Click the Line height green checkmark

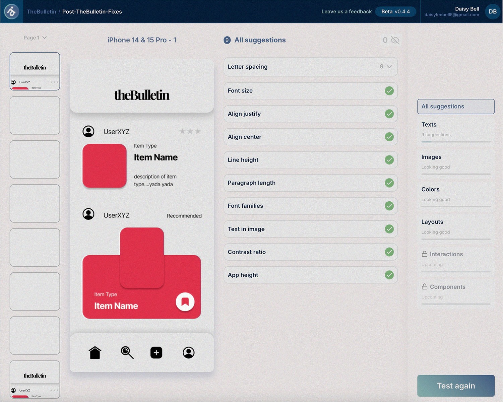(389, 160)
